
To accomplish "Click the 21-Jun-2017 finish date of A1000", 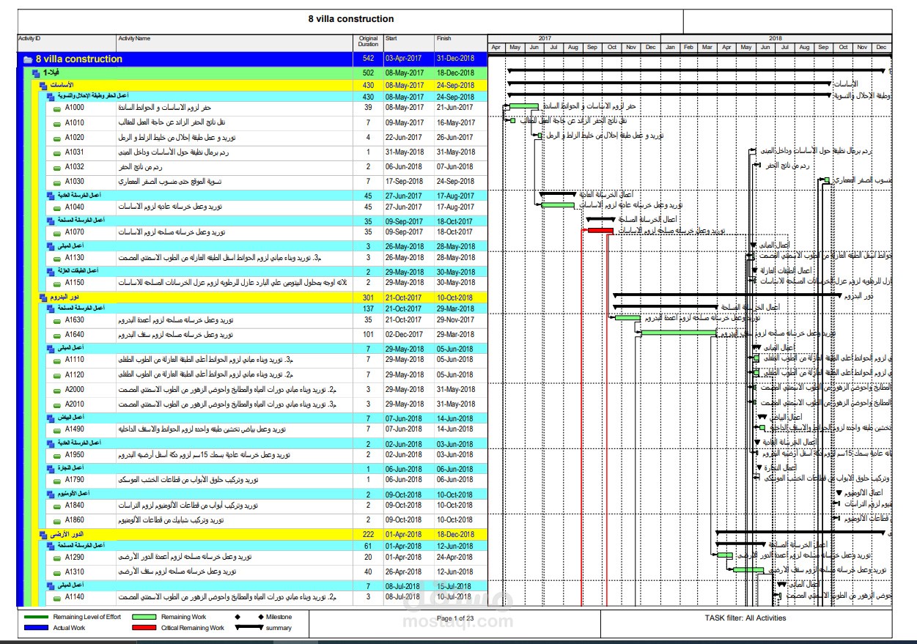I will (455, 108).
